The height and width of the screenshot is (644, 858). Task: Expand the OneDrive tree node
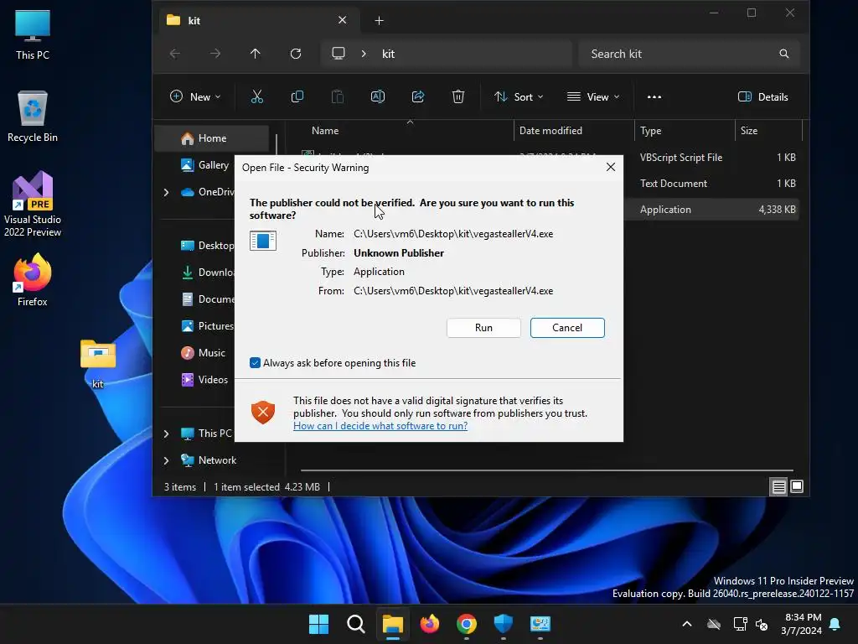[167, 192]
